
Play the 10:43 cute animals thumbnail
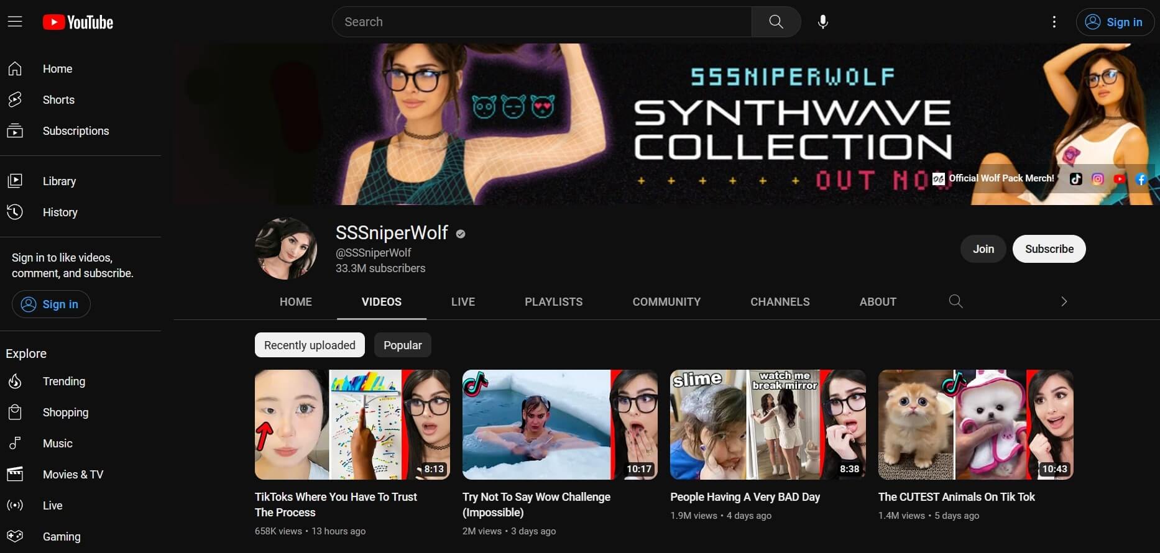(976, 424)
